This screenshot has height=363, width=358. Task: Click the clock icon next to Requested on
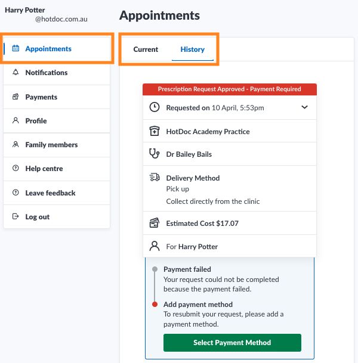(x=155, y=108)
